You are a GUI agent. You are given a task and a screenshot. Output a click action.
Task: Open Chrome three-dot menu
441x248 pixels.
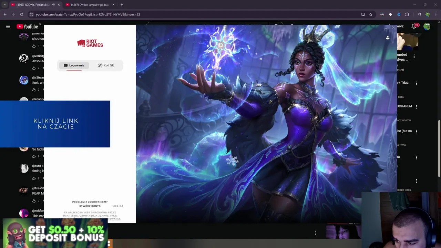436,14
